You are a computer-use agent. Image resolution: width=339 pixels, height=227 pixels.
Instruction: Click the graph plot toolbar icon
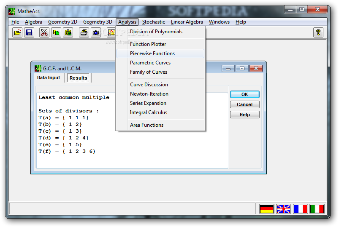(111, 32)
